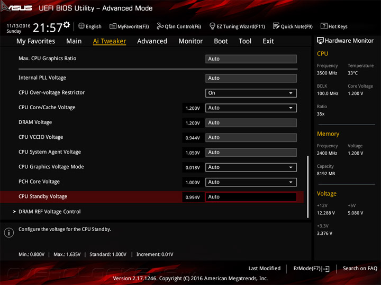This screenshot has height=285, width=381.
Task: Click the Hardware Monitor display icon
Action: (320, 41)
